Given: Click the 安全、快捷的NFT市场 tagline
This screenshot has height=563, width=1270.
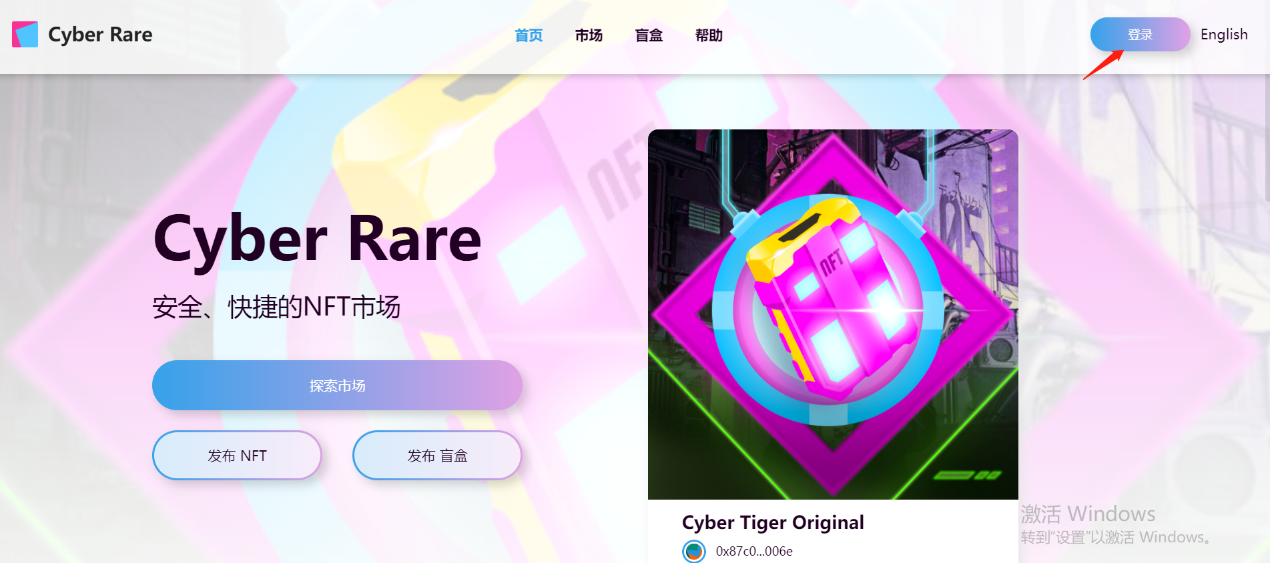Looking at the screenshot, I should point(276,307).
